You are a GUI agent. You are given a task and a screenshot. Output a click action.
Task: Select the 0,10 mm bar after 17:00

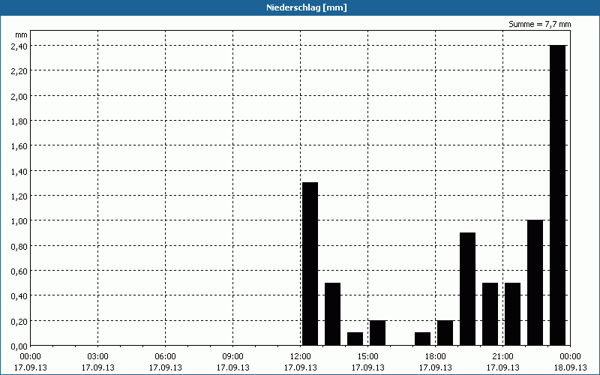coord(422,339)
